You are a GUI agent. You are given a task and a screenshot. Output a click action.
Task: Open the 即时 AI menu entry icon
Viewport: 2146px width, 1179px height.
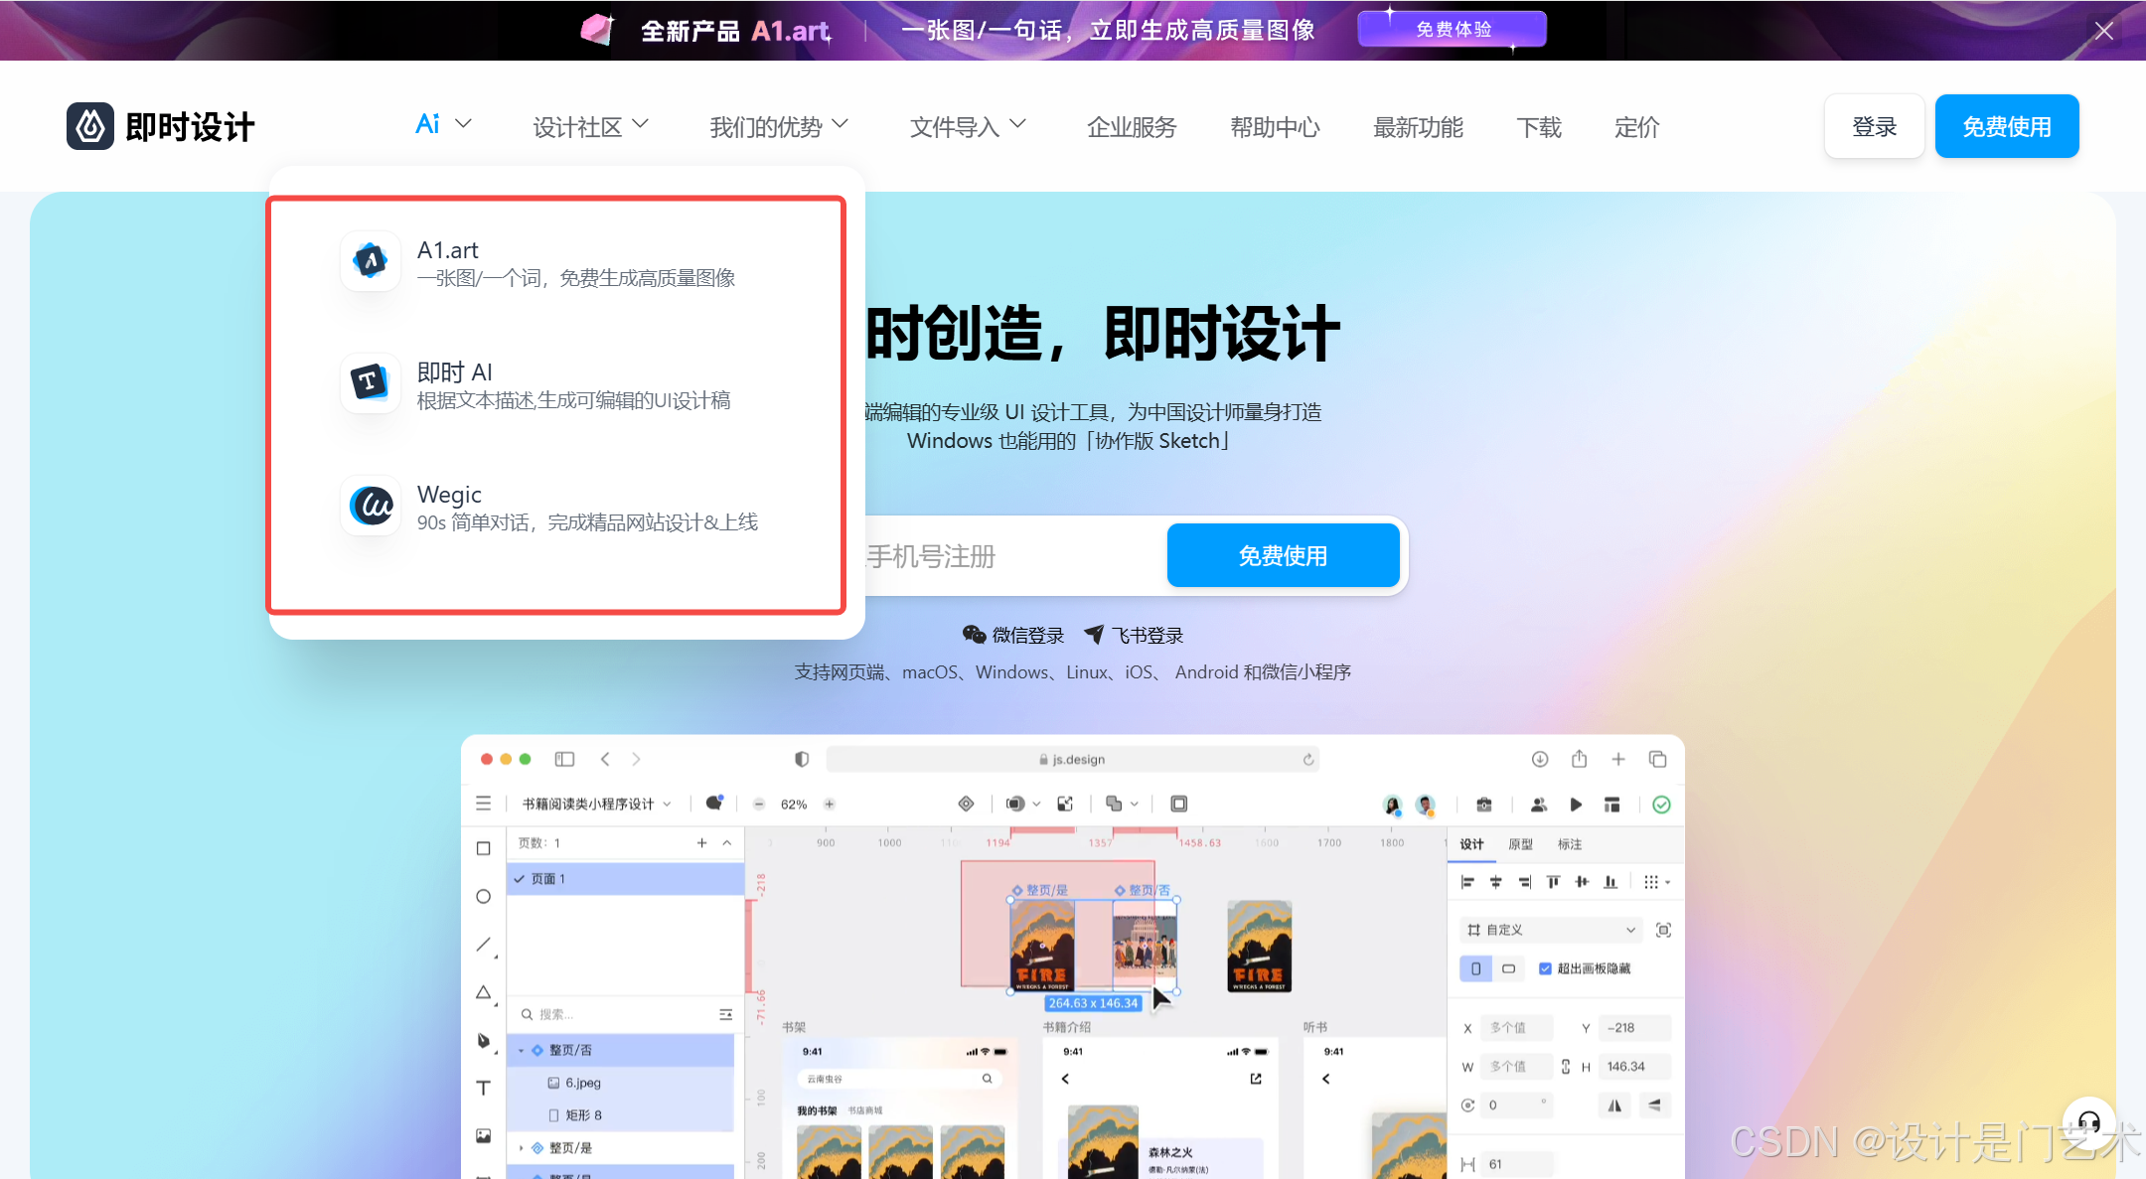point(371,382)
